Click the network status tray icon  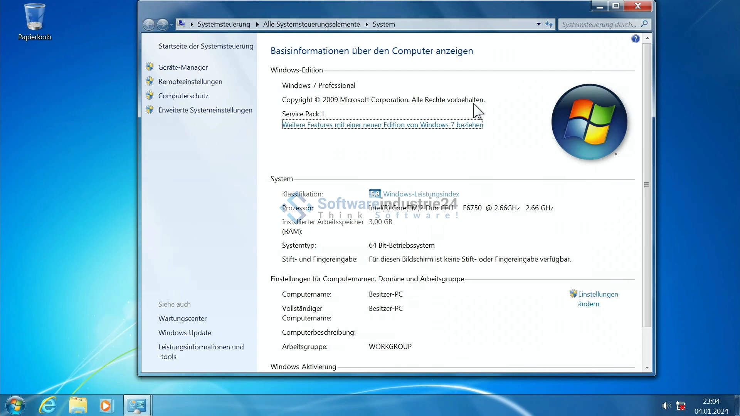click(681, 406)
